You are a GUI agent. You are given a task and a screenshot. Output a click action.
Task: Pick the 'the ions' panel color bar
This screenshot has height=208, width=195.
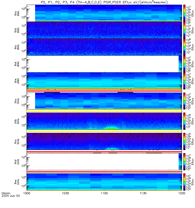(184, 182)
